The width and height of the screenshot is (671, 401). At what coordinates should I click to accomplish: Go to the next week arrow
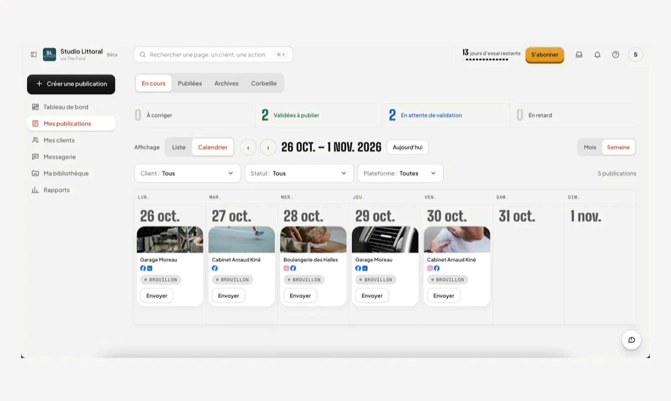pos(268,147)
